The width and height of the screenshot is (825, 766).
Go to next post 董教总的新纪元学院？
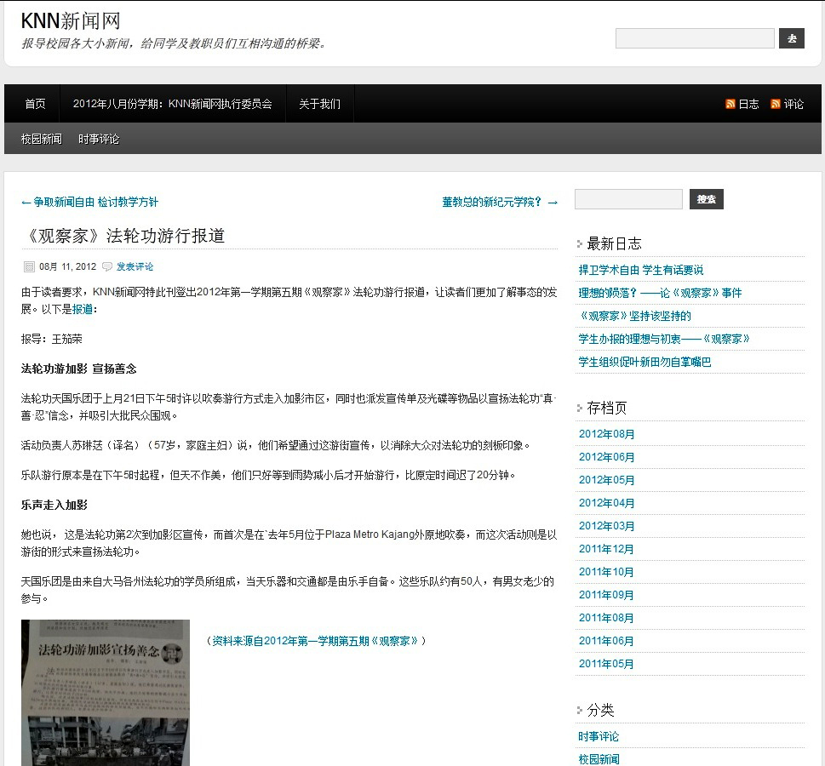coord(500,202)
